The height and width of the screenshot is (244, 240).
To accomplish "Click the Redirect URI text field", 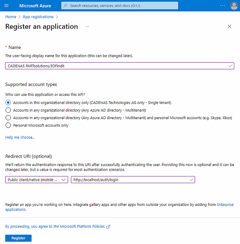I will [130, 180].
